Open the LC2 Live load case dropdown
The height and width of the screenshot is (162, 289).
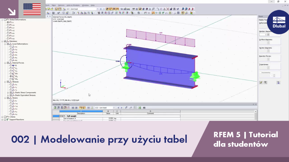[97, 9]
